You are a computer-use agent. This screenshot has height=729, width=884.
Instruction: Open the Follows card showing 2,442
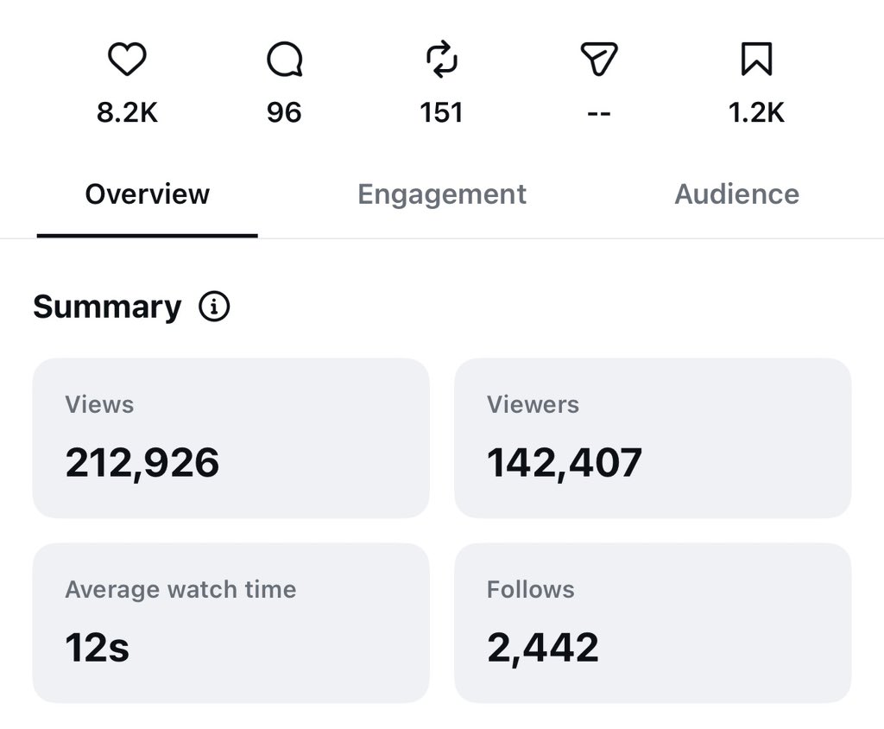point(653,623)
